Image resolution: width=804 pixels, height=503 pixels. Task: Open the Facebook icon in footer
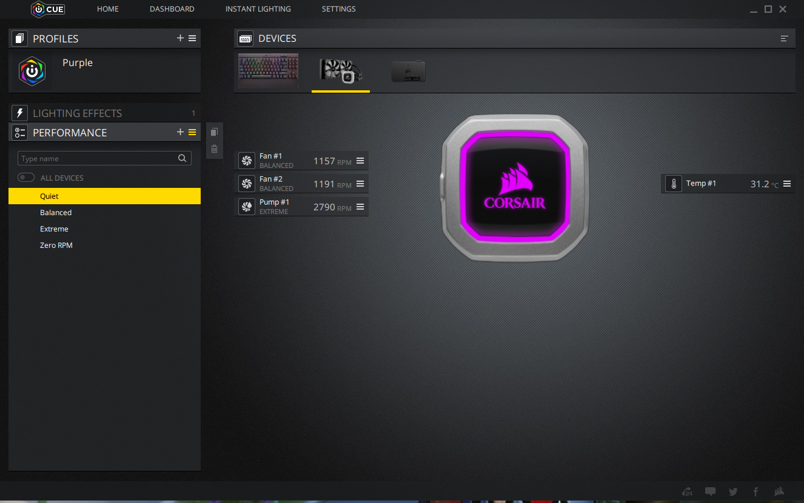[x=755, y=491]
